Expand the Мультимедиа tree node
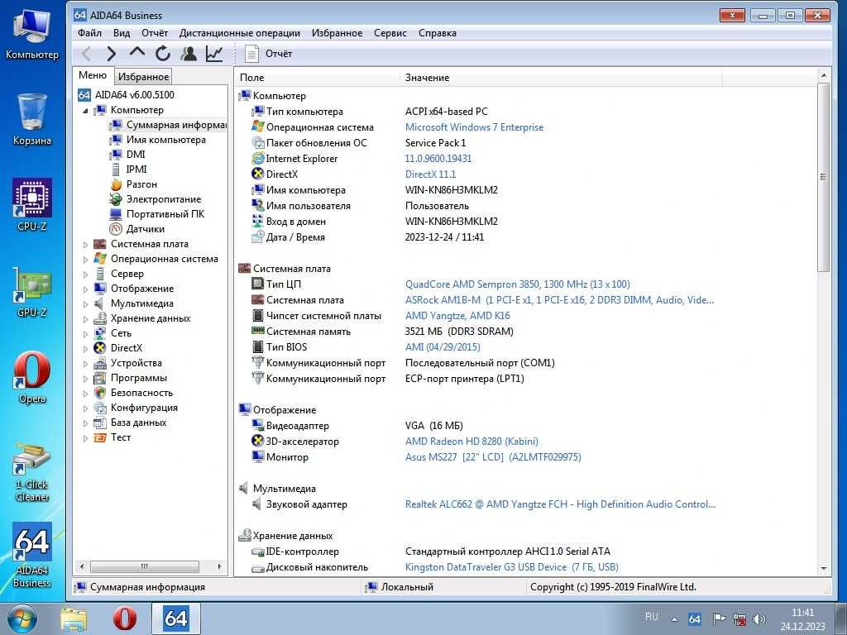 click(85, 304)
